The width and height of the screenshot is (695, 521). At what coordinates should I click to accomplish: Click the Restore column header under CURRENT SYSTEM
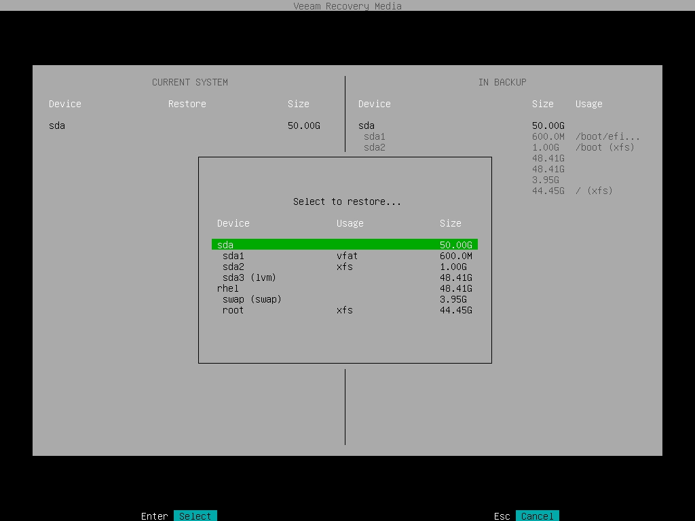click(187, 104)
